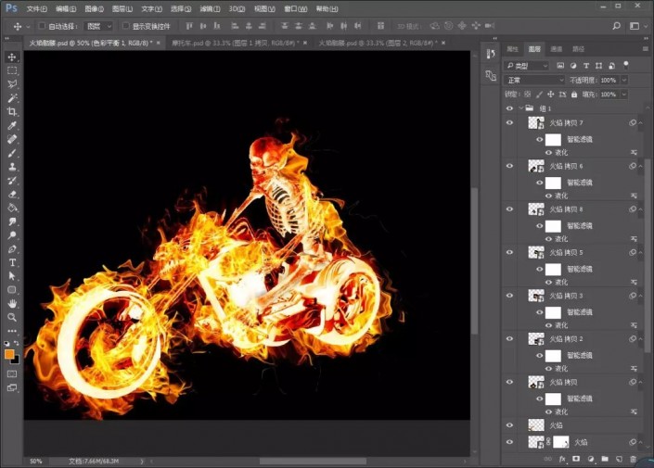Hide the 火焰 拷贝 2 layer
Image resolution: width=654 pixels, height=468 pixels.
509,338
